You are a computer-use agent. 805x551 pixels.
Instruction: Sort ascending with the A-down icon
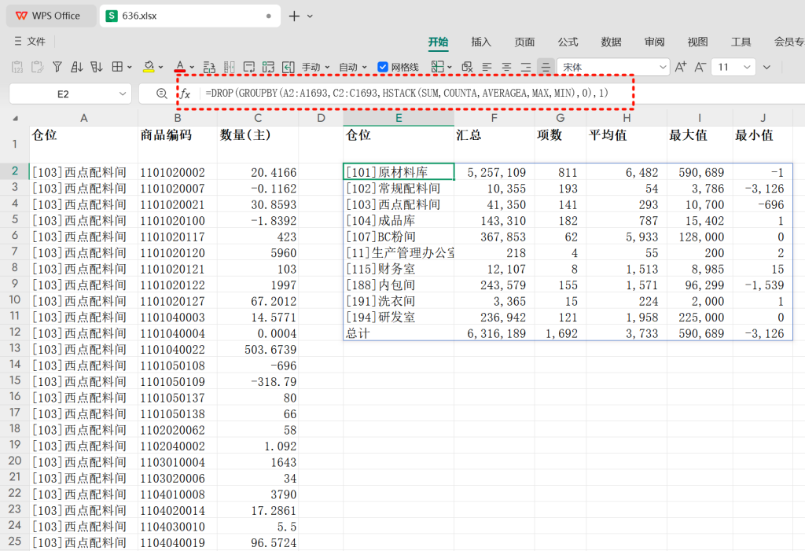coord(77,67)
